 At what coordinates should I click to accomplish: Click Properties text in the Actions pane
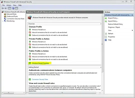(x=111, y=37)
